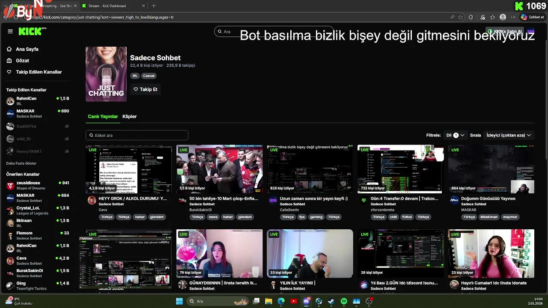The image size is (548, 308).
Task: Open followed channel RahmiCan in the sidebar
Action: [x=38, y=101]
